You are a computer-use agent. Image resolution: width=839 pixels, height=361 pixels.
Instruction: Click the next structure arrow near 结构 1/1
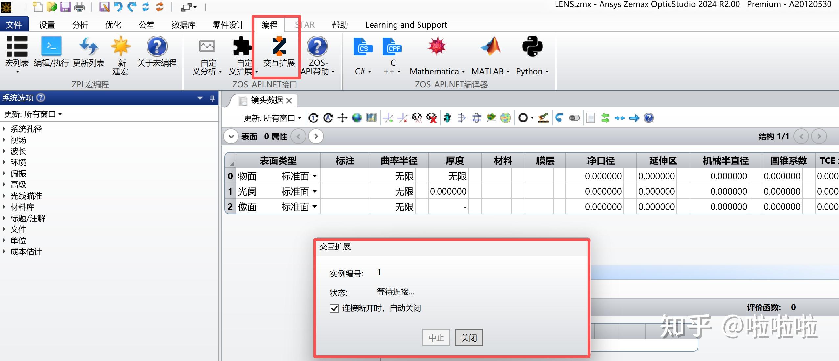819,136
